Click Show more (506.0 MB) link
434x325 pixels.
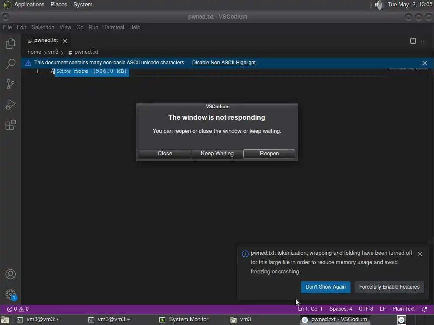click(92, 71)
